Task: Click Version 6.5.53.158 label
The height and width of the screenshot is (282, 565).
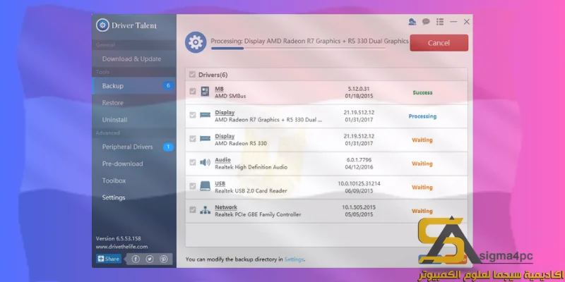Action: [118, 238]
